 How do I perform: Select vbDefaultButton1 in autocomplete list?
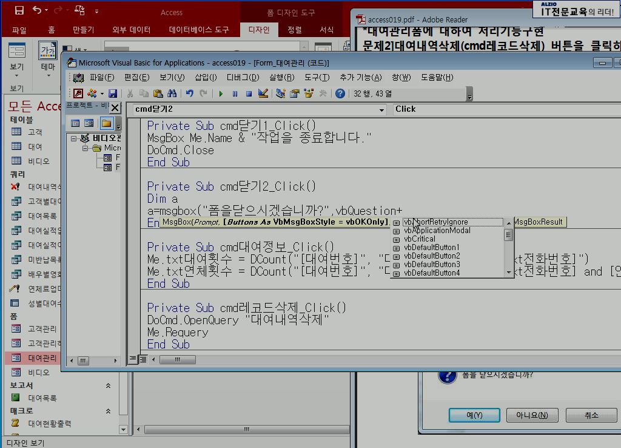click(x=431, y=248)
